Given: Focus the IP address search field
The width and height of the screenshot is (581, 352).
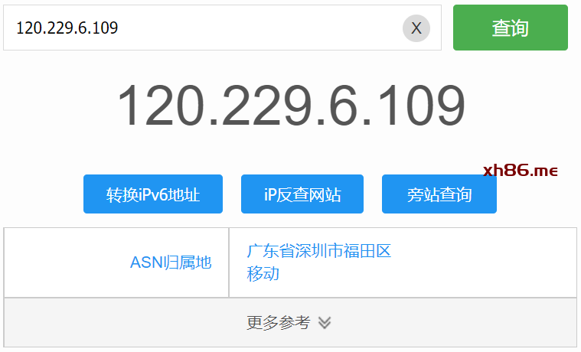Looking at the screenshot, I should click(x=207, y=28).
